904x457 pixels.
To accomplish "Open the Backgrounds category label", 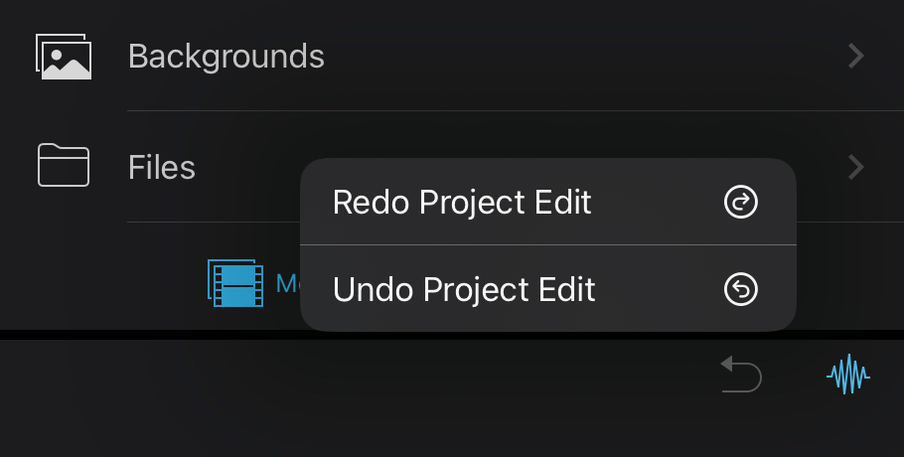I will click(x=226, y=57).
